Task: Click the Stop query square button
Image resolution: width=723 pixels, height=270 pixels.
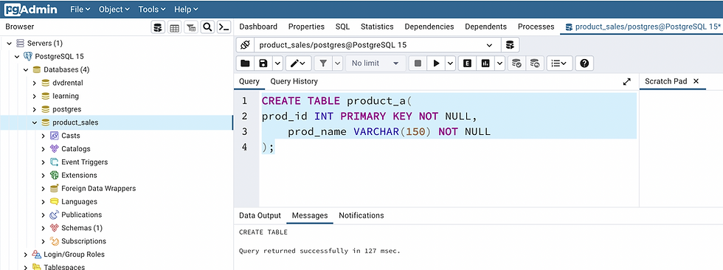Action: click(x=418, y=63)
